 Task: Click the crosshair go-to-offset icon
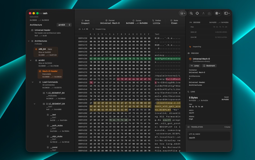click(197, 13)
